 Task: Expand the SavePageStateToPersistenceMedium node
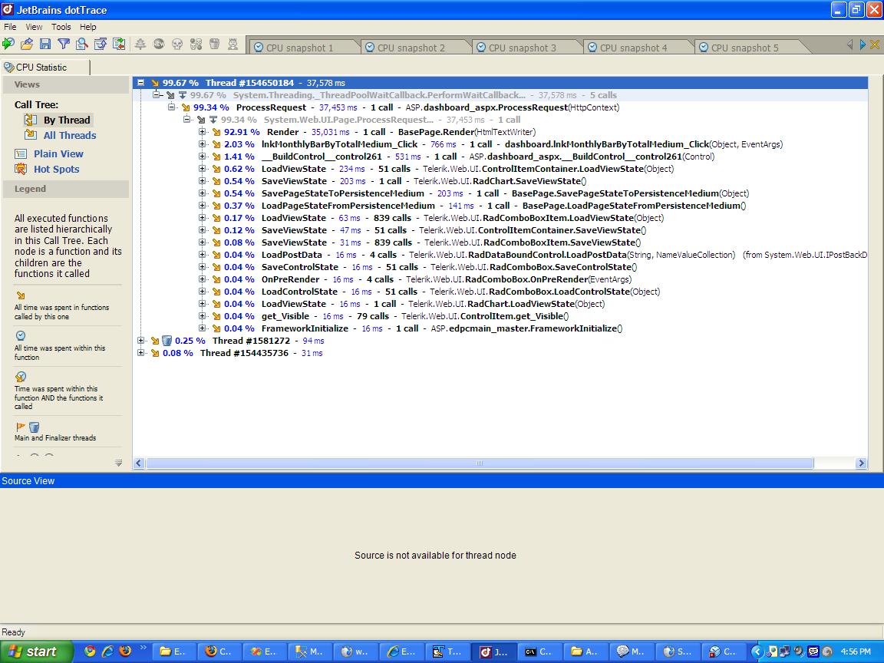[x=202, y=193]
